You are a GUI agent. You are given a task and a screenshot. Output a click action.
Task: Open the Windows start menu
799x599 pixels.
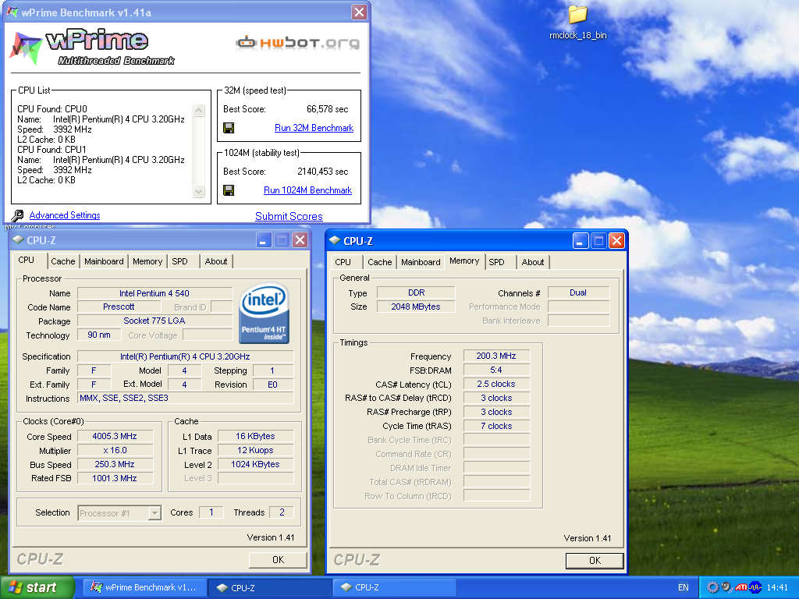tap(37, 587)
